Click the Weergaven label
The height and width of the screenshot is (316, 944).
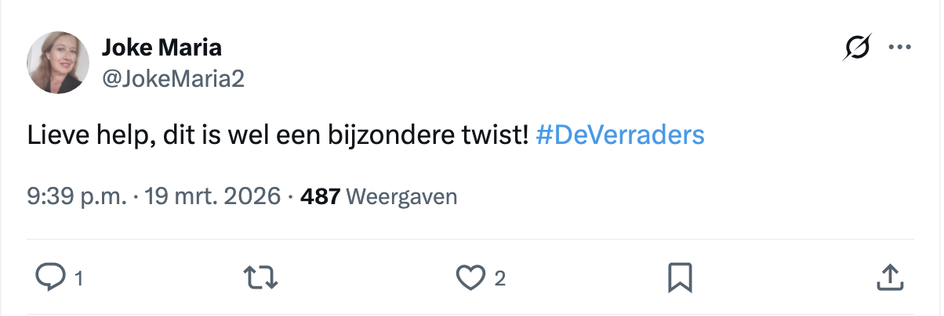[401, 196]
